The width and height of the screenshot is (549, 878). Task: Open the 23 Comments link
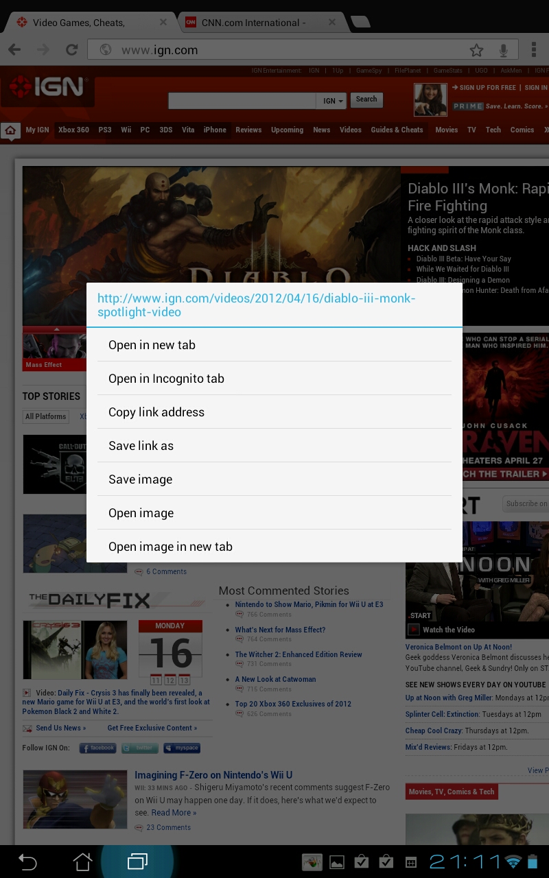(x=168, y=827)
